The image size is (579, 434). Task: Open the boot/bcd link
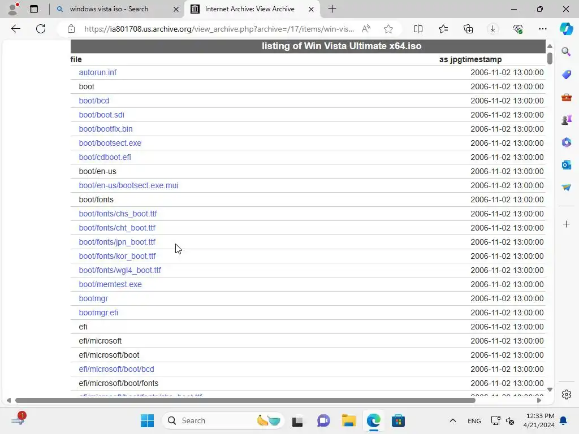pos(94,101)
